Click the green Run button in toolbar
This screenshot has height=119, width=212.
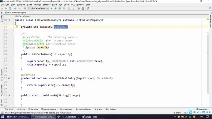51,9
